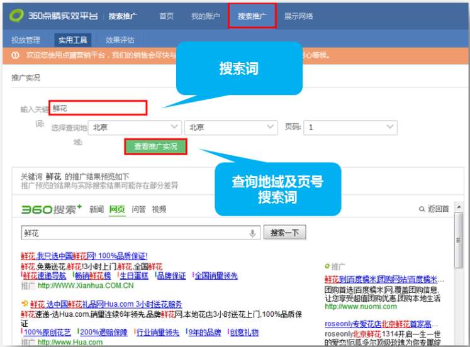Image resolution: width=470 pixels, height=347 pixels.
Task: Open the 9年的品牌 sublink
Action: click(x=204, y=333)
